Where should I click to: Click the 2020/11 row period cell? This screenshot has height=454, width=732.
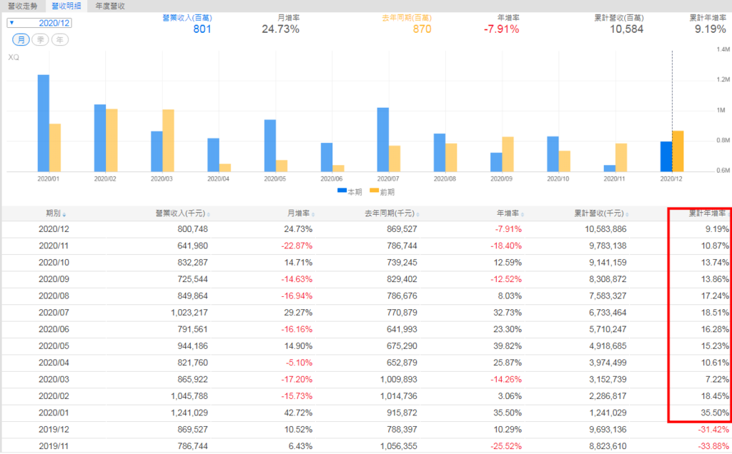54,246
